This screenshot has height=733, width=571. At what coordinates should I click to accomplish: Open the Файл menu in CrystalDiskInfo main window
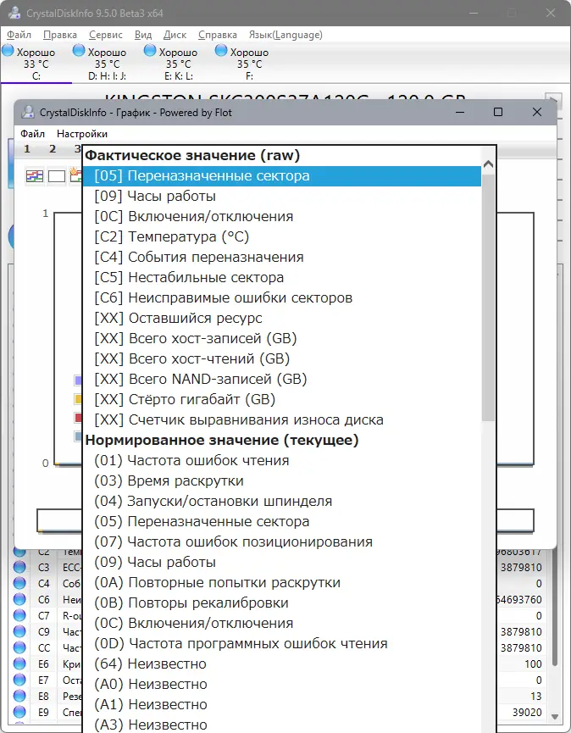(19, 35)
